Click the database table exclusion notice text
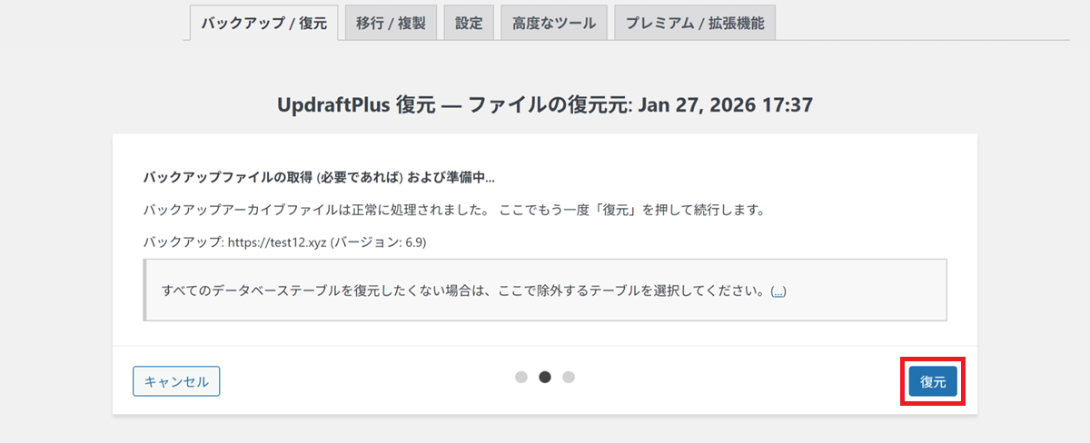This screenshot has width=1090, height=443. coord(463,291)
